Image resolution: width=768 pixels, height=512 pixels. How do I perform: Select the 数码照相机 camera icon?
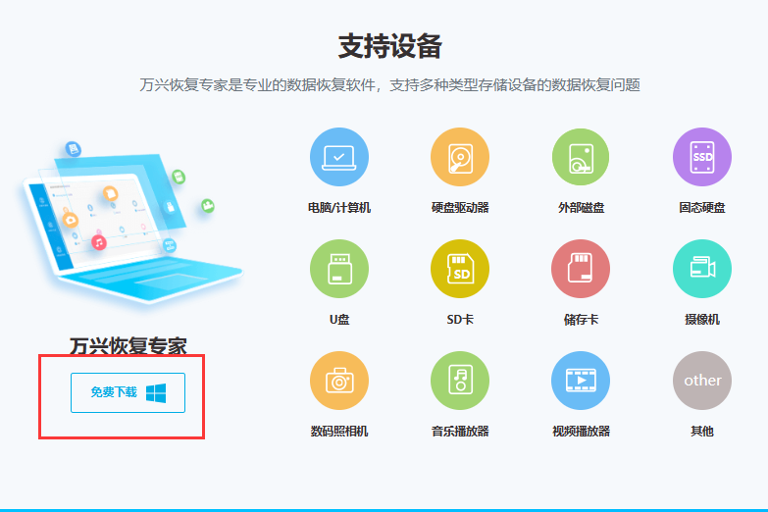[x=339, y=381]
